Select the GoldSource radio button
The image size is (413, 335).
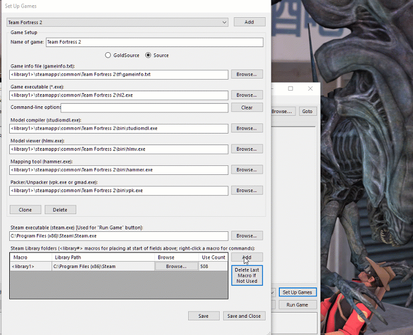(x=122, y=55)
